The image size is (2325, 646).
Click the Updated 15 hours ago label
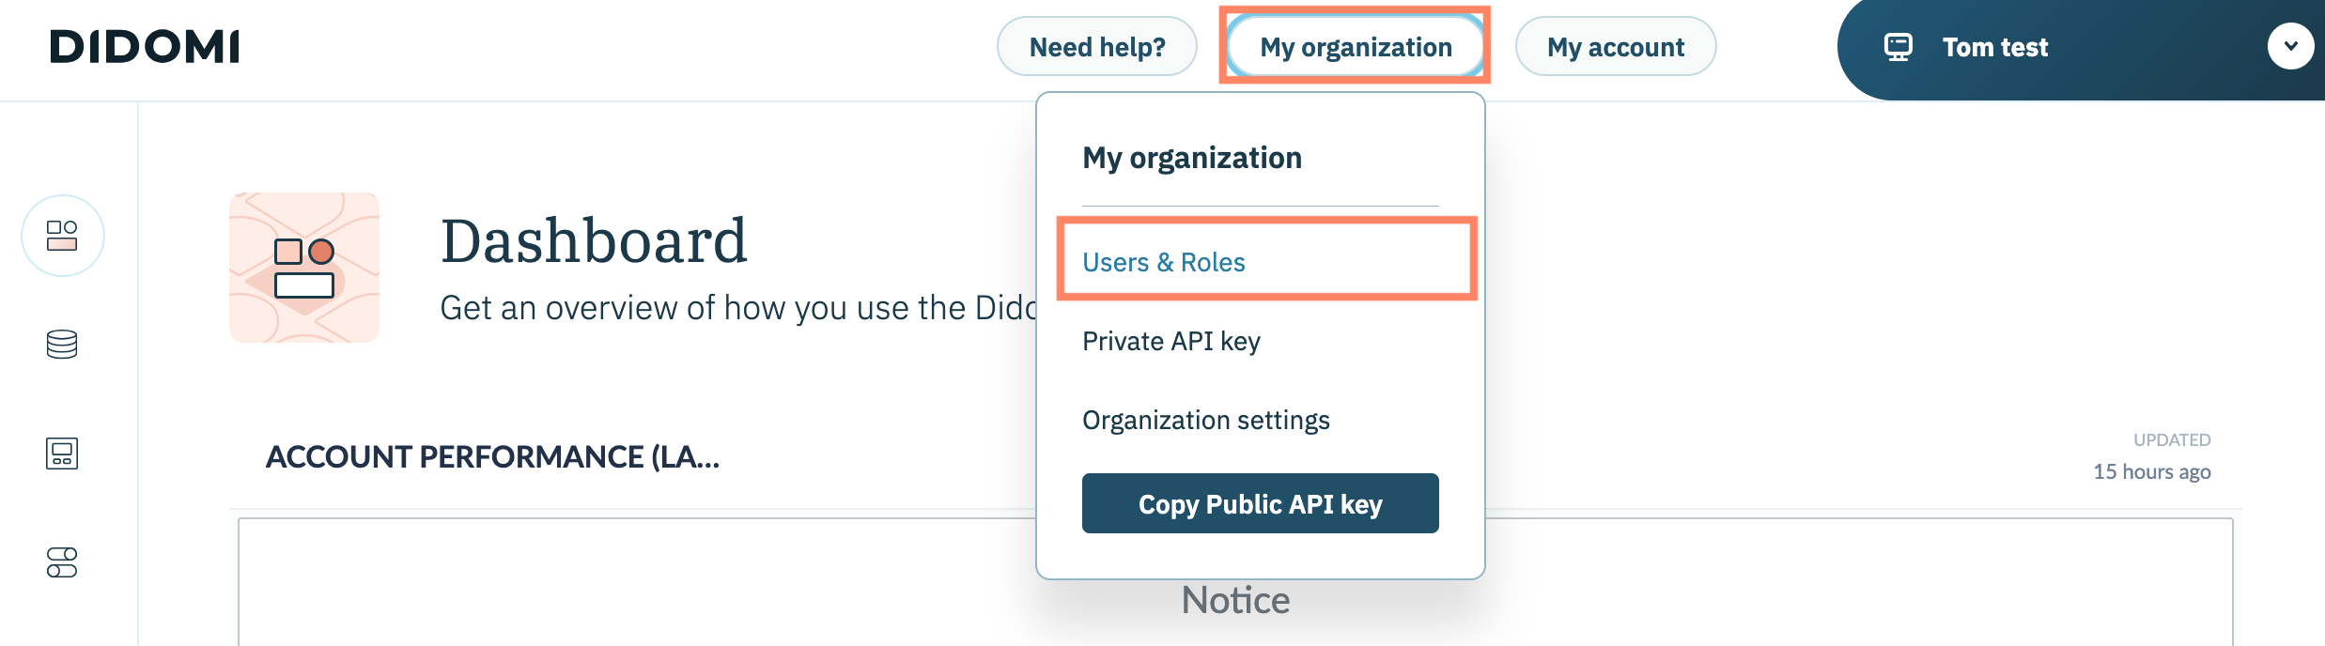coord(2151,457)
